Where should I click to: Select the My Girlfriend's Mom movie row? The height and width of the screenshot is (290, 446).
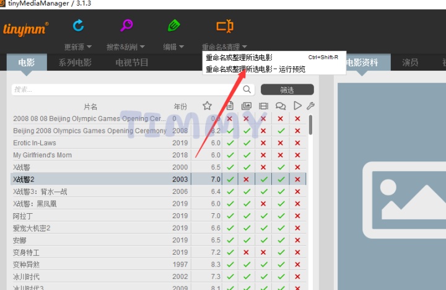click(158, 155)
